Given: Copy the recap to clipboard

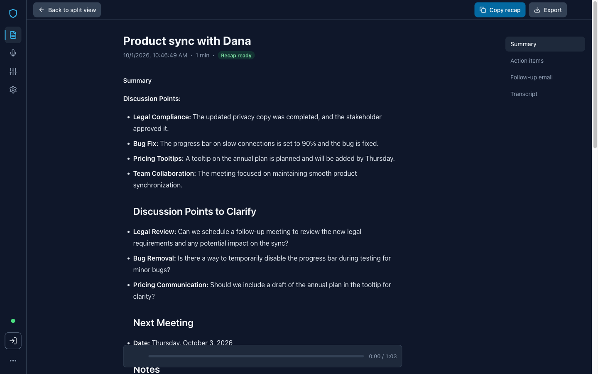Looking at the screenshot, I should (x=500, y=10).
